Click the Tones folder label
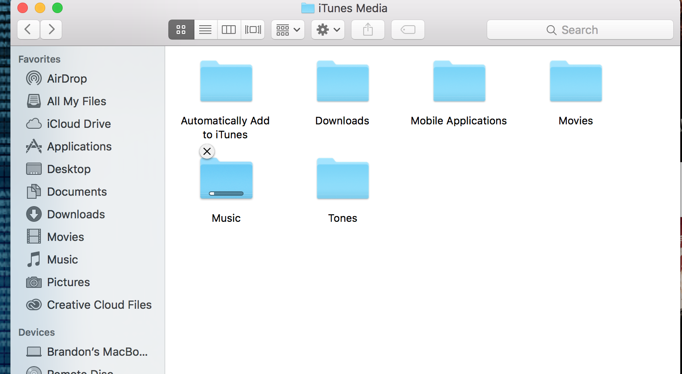Image resolution: width=682 pixels, height=374 pixels. (343, 218)
